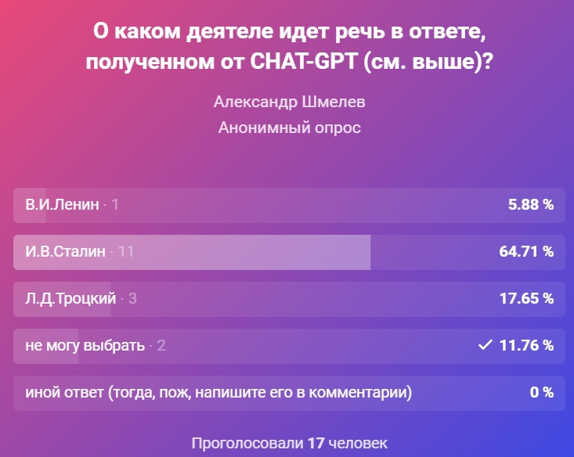This screenshot has width=574, height=457.
Task: Click the 5.88 % result value
Action: (531, 204)
